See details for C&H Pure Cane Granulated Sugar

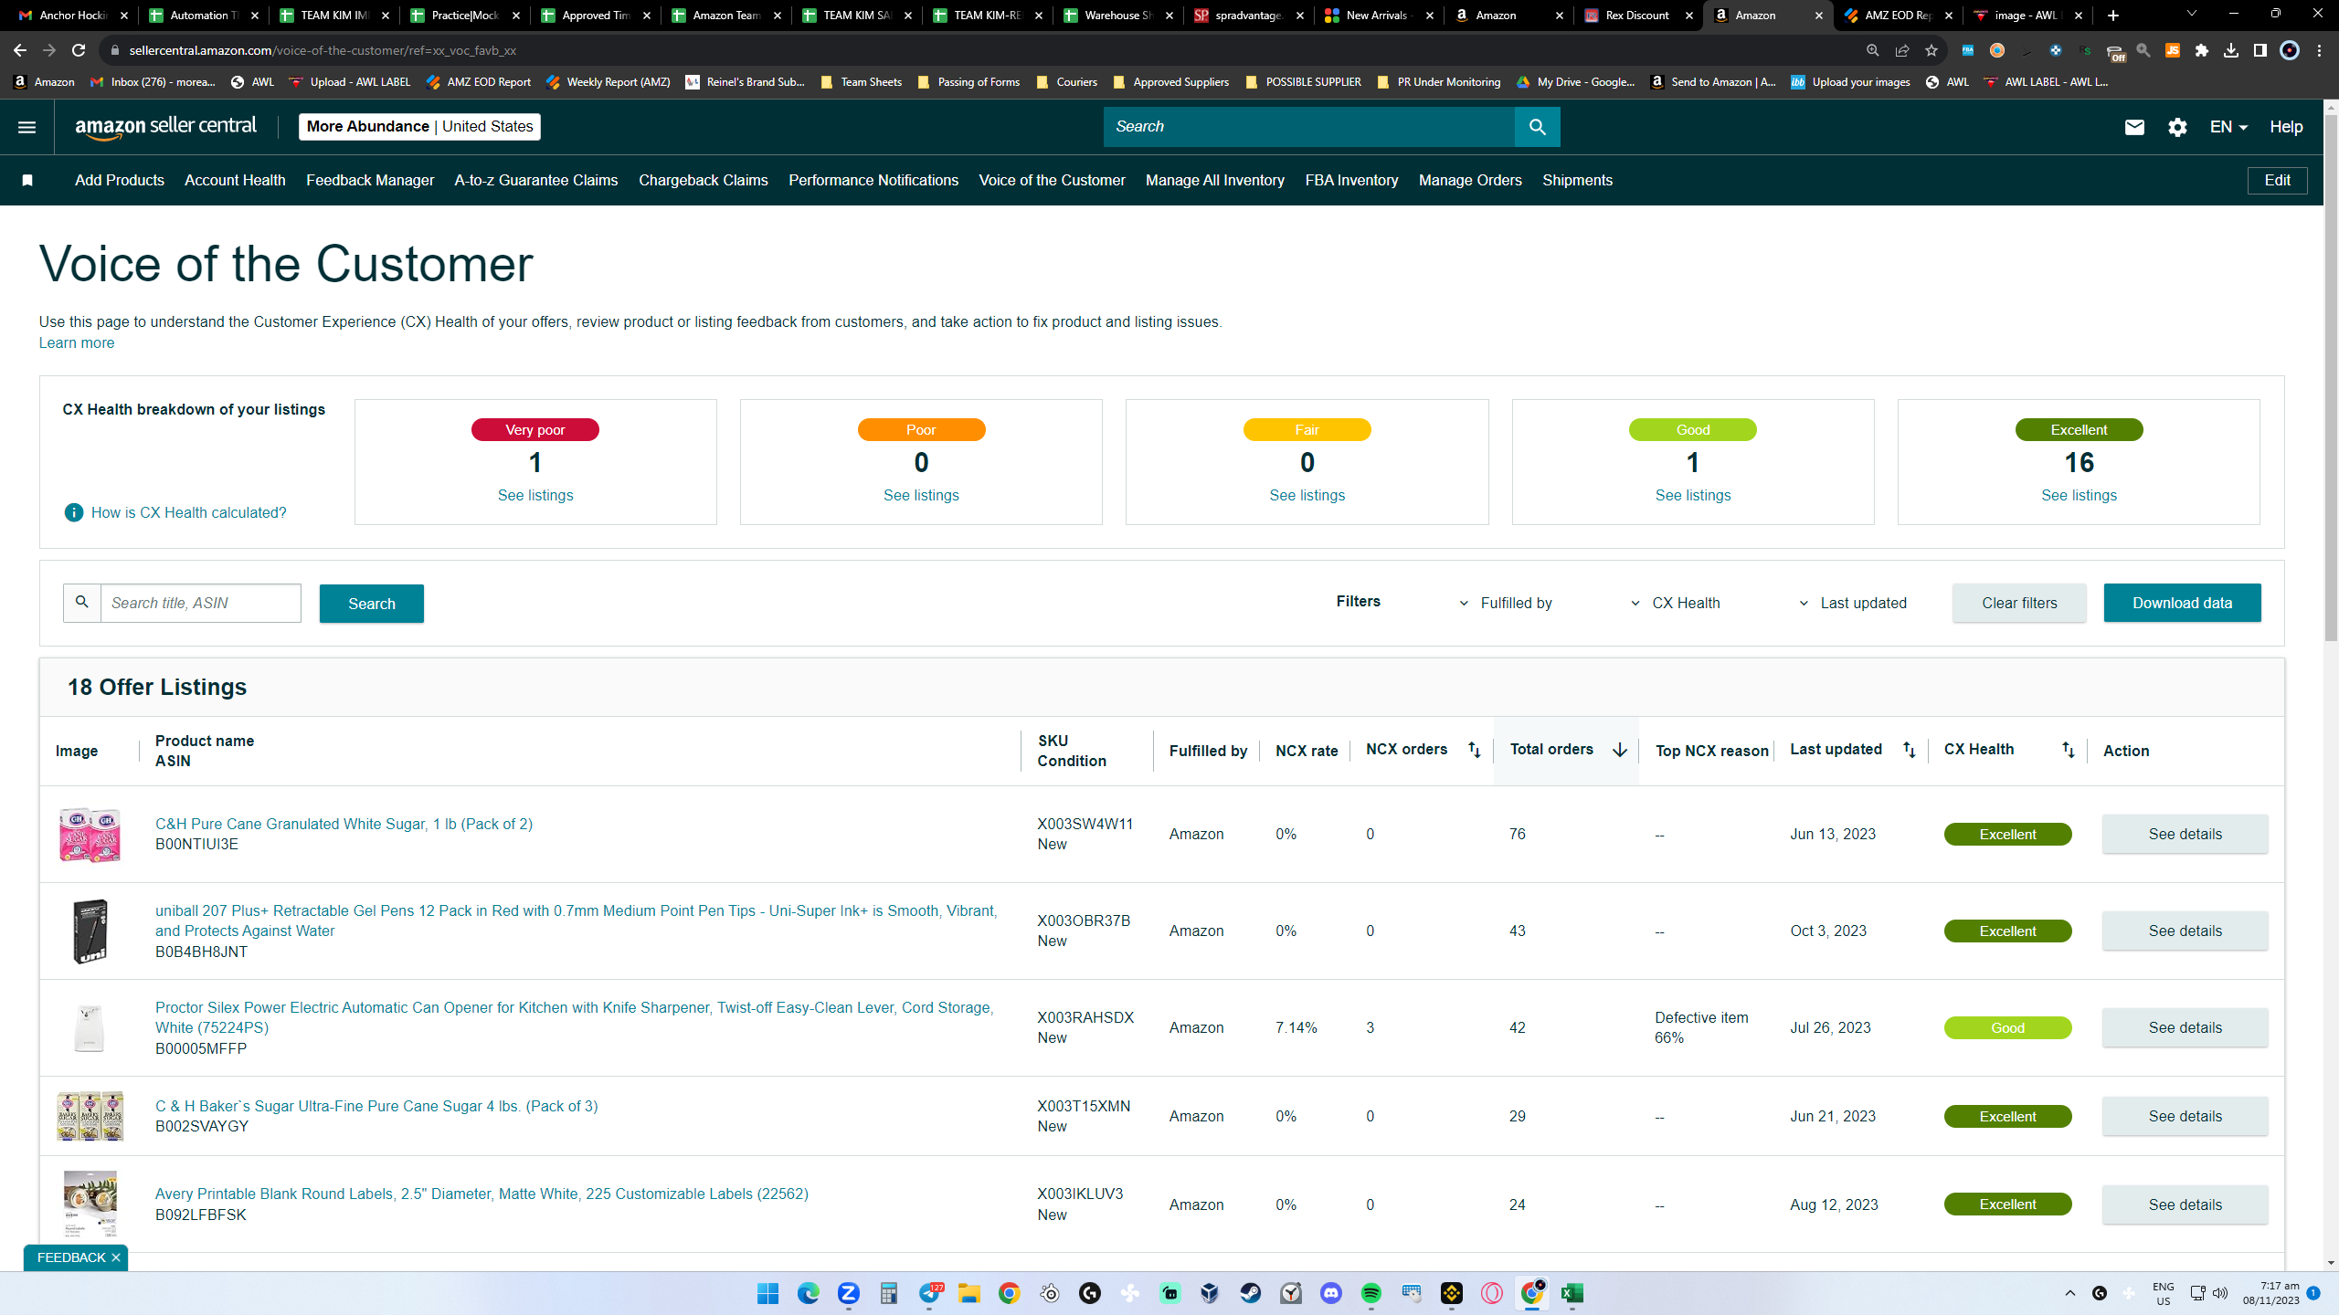pyautogui.click(x=2186, y=834)
